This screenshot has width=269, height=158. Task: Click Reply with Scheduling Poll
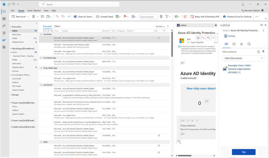click(x=205, y=17)
